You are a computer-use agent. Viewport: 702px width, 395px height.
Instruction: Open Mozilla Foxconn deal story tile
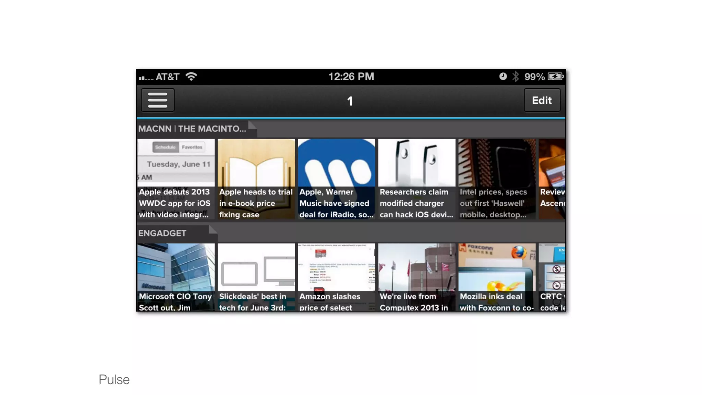(497, 277)
